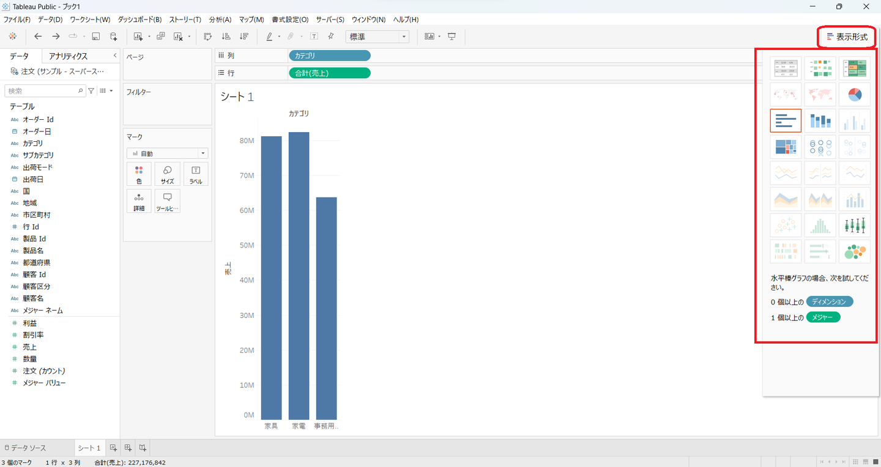The width and height of the screenshot is (881, 467).
Task: Click the highlight pen icon
Action: (269, 37)
